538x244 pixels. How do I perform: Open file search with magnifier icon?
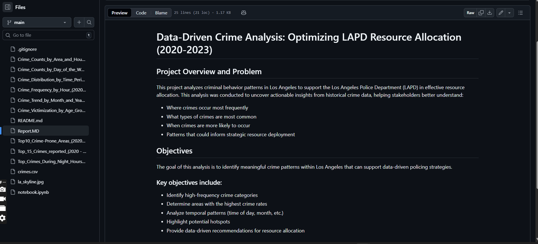tap(89, 22)
